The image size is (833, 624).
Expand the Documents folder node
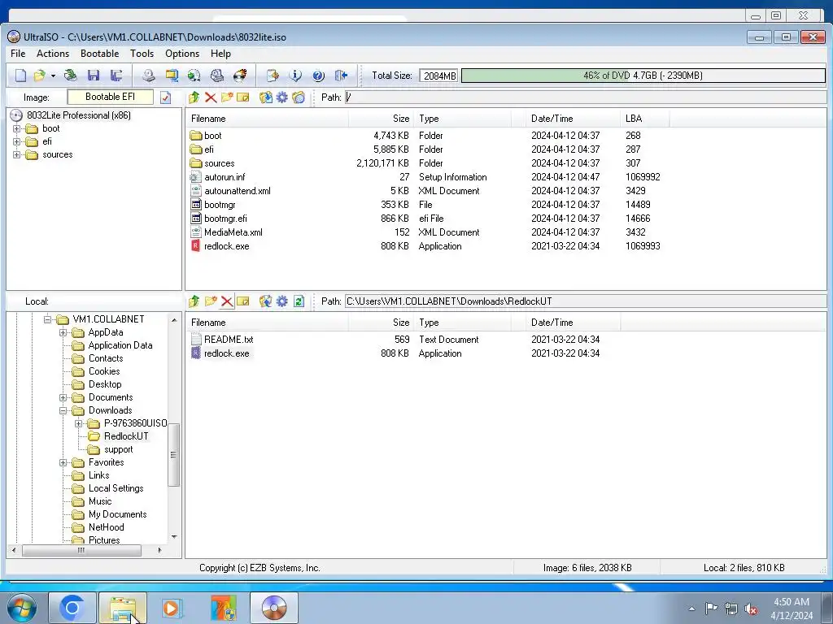click(x=63, y=397)
